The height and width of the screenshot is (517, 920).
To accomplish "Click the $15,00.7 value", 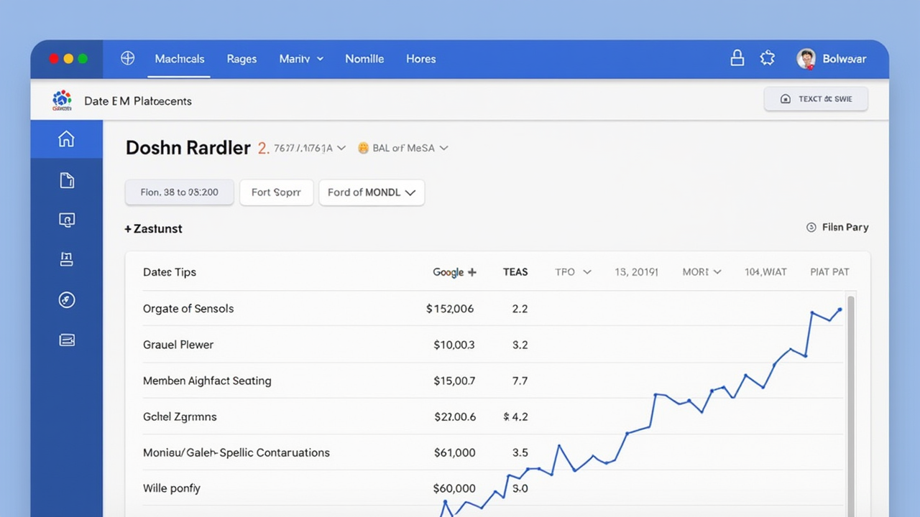I will [x=454, y=381].
